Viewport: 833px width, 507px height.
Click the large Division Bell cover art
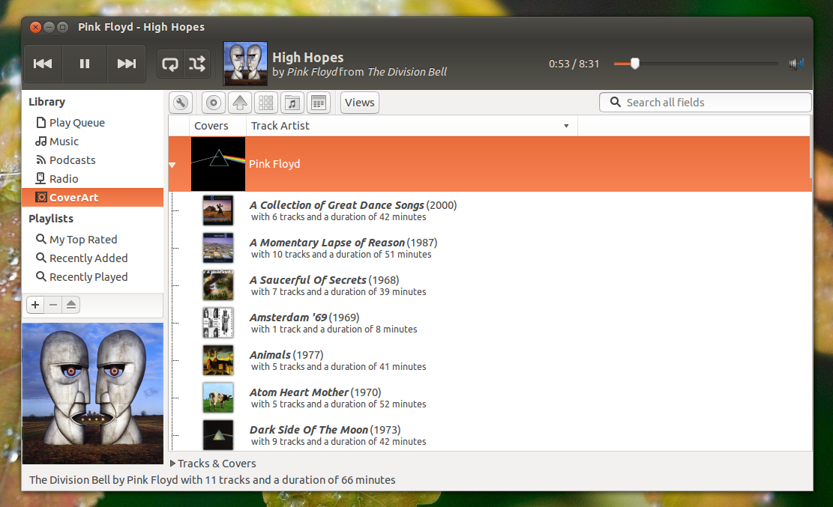click(93, 393)
